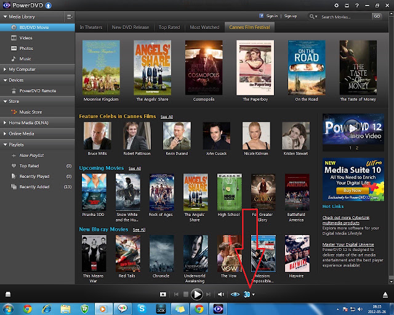
Task: Click the snapshot capture icon
Action: [x=163, y=295]
